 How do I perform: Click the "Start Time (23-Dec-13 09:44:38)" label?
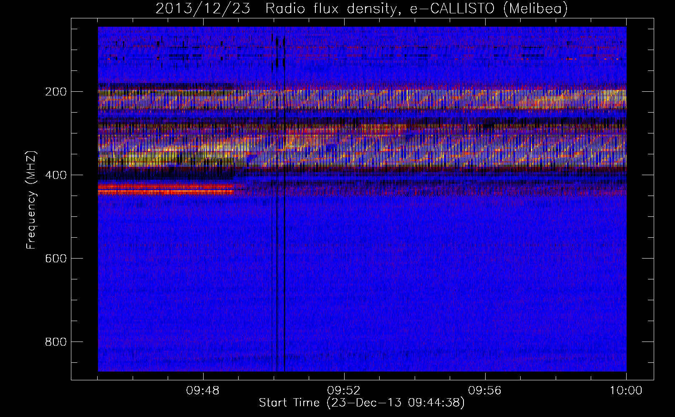(x=362, y=403)
